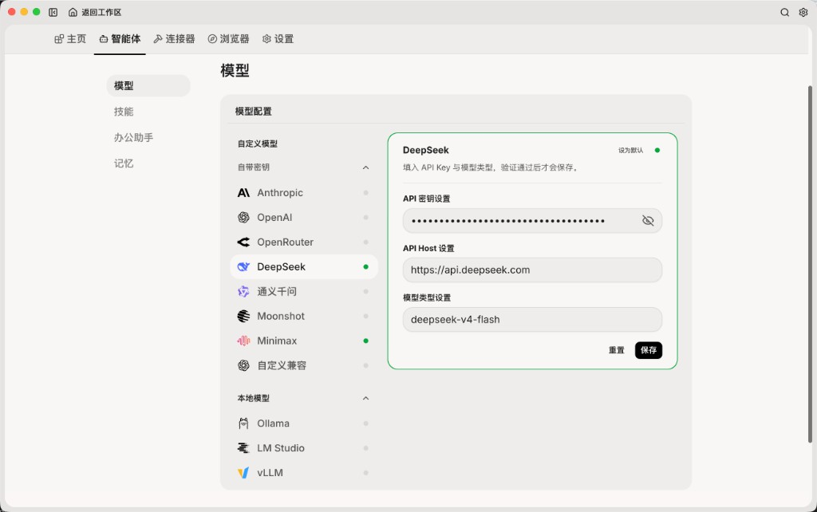Click 返回工作区 text

[101, 12]
